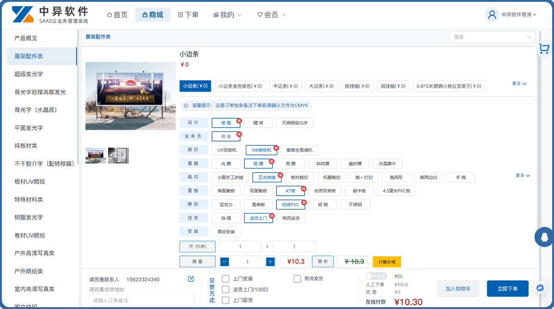Click the 计算价格 button
This screenshot has height=309, width=554.
coord(387,261)
